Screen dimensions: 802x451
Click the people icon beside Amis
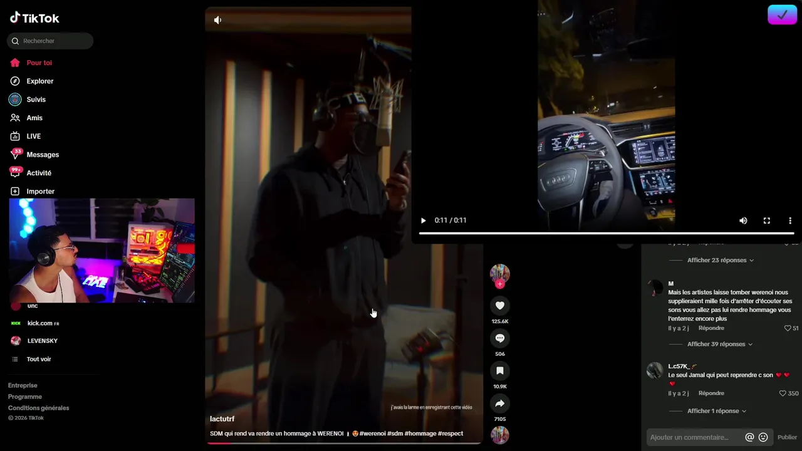[15, 118]
